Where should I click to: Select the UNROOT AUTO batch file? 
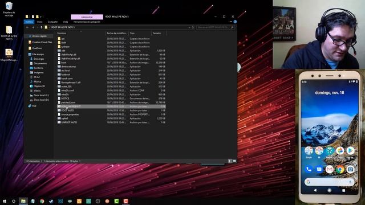coord(112,122)
